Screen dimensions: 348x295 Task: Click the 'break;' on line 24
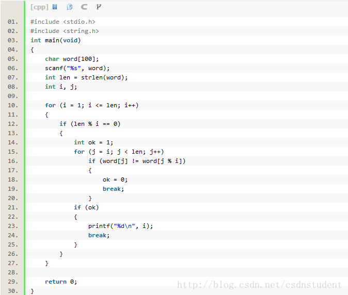[x=99, y=235]
